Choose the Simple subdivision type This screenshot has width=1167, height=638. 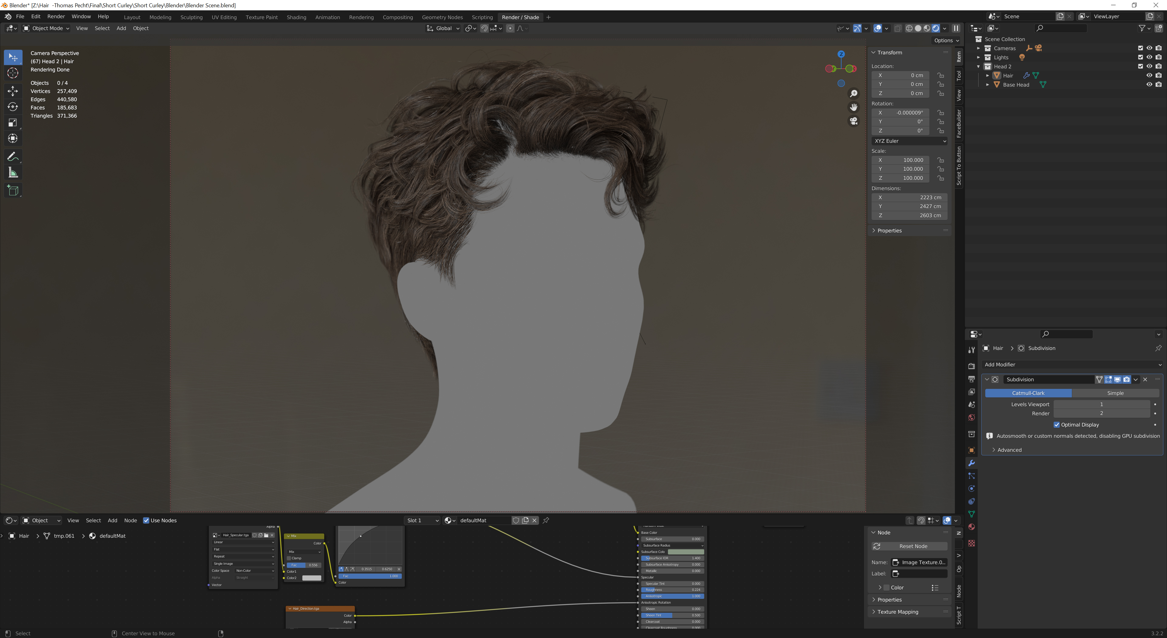pyautogui.click(x=1115, y=393)
